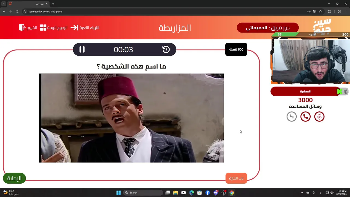Screen dimensions: 350x197
Task: Open File Explorer from the taskbar
Action: point(176,193)
